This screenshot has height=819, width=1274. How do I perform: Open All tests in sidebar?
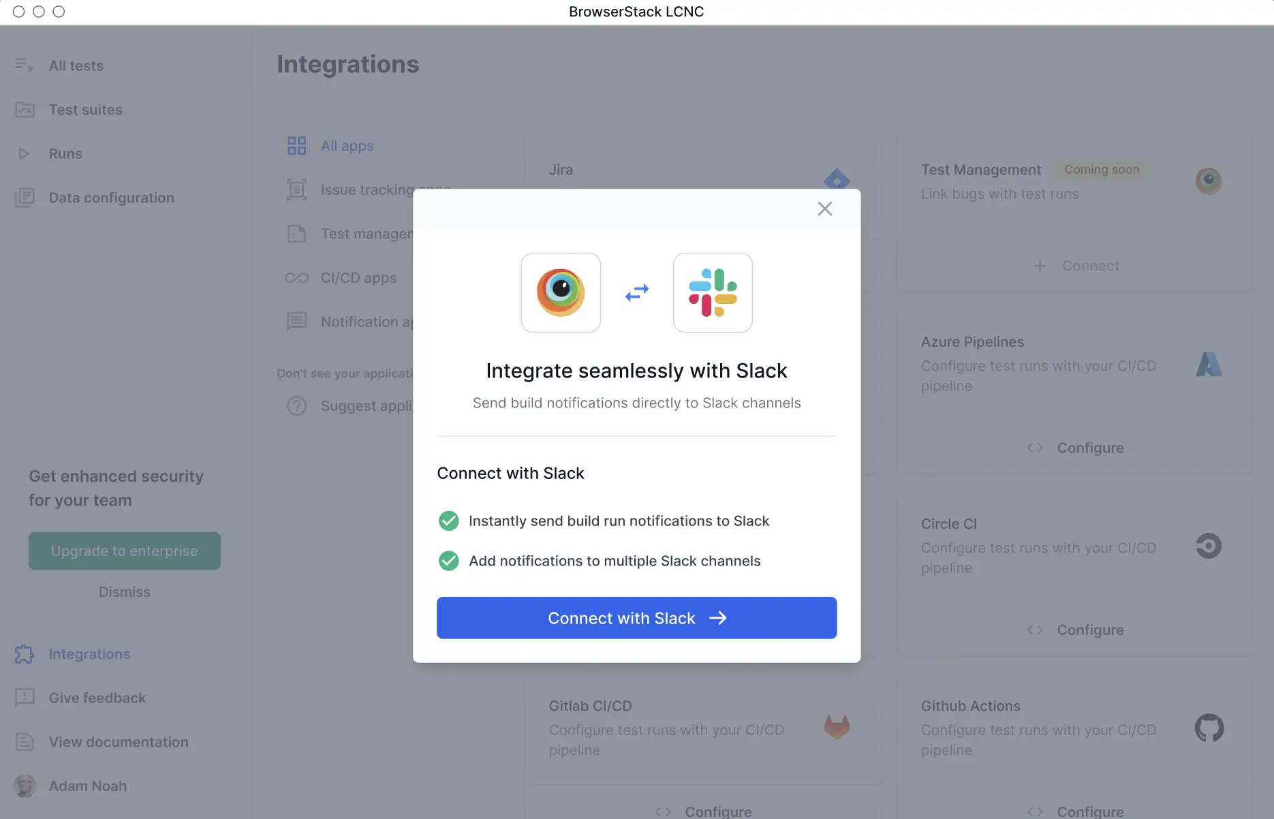tap(76, 66)
